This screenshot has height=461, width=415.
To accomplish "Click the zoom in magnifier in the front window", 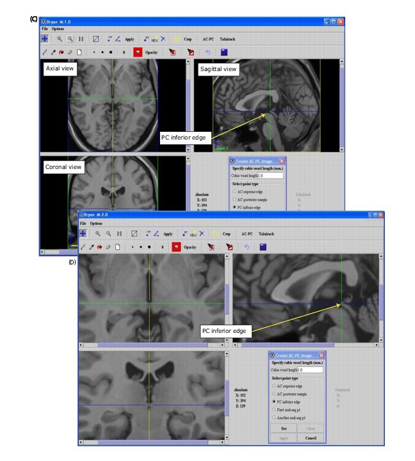I will [x=98, y=234].
